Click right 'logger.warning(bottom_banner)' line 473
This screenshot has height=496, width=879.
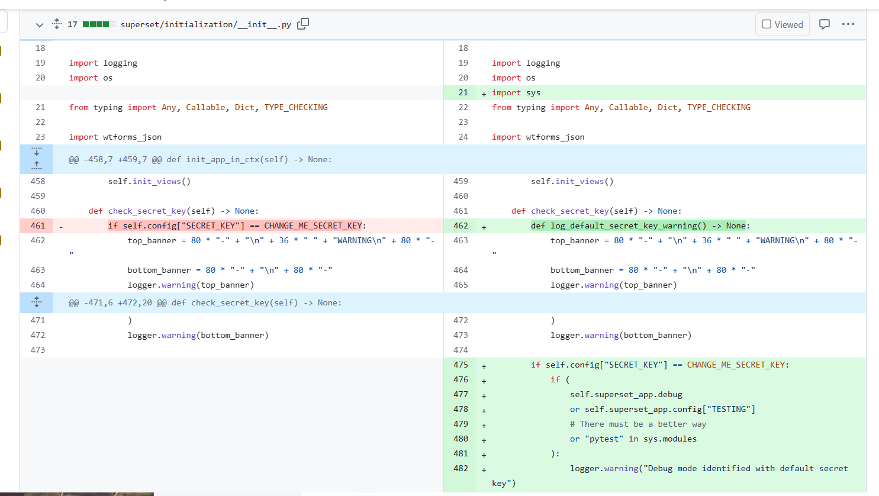pyautogui.click(x=621, y=335)
